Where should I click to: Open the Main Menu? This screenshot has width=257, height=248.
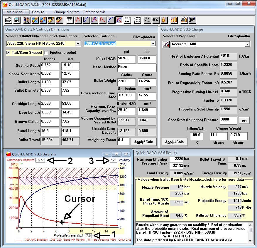[16, 12]
